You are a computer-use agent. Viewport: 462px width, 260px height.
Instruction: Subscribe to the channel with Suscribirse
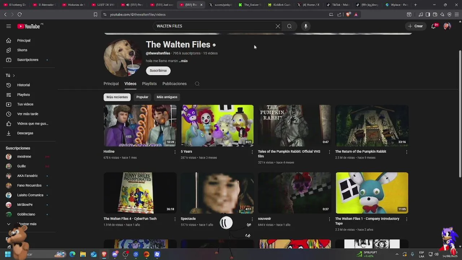[158, 71]
